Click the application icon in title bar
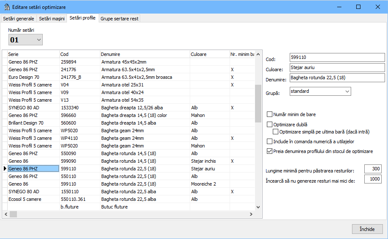 coord(6,7)
